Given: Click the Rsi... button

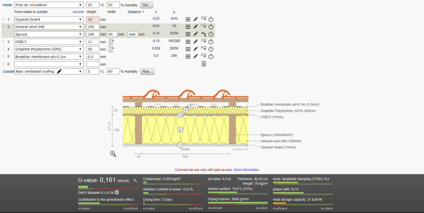Looking at the screenshot, I should [x=147, y=5].
